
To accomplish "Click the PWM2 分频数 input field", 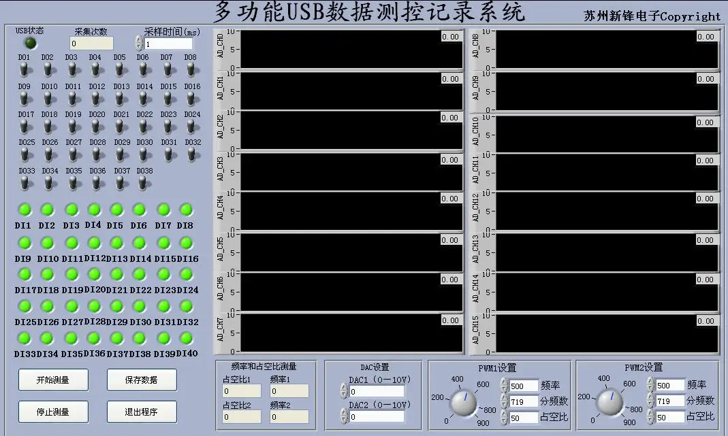I will pos(670,401).
